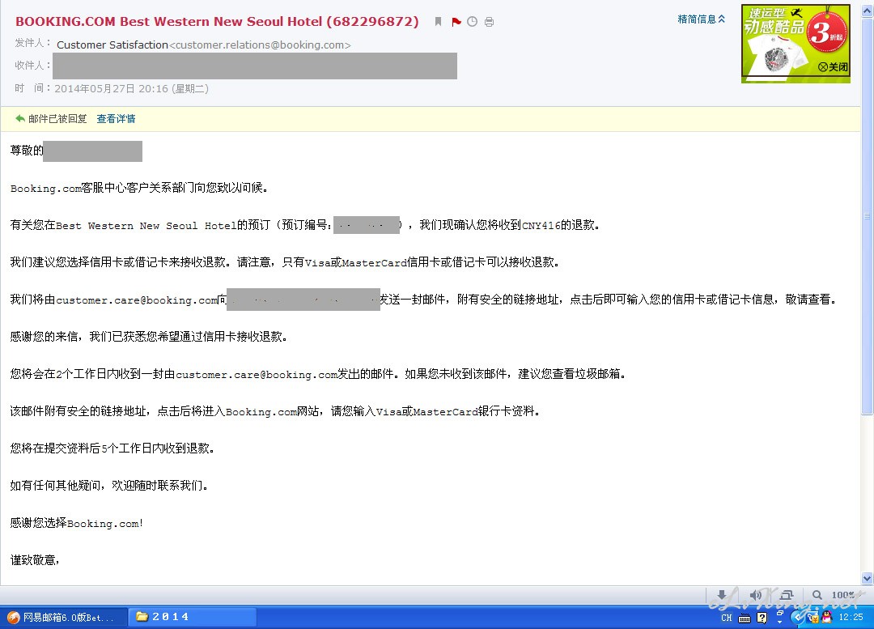Screen dimensions: 874x629
Task: Click the clock reminder icon in header
Action: [x=473, y=22]
